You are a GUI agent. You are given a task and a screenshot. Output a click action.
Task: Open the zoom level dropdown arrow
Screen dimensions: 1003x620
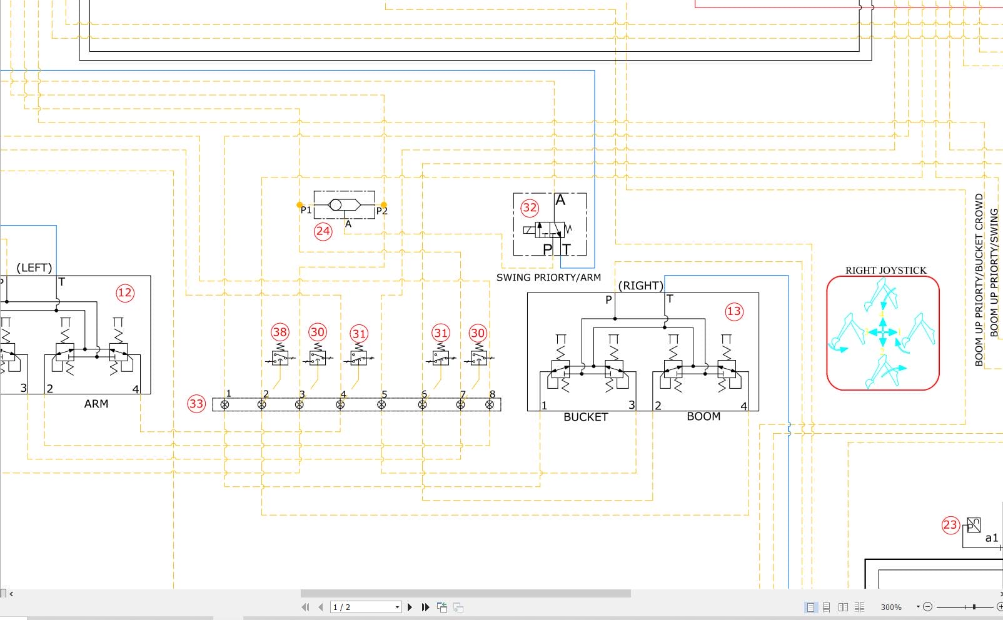click(918, 607)
